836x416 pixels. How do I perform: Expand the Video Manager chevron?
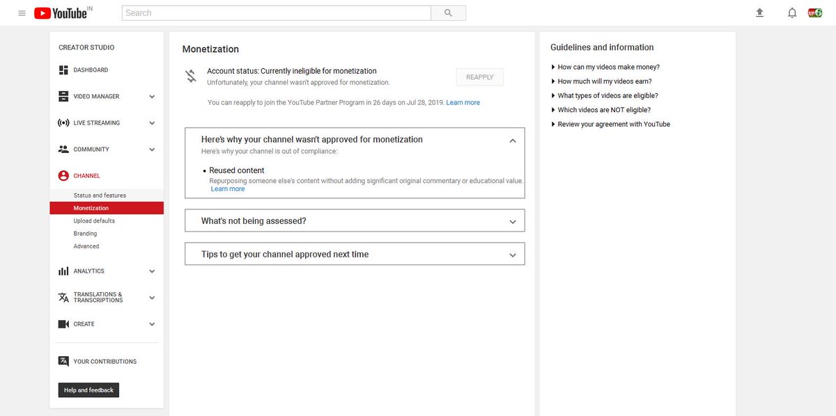[x=152, y=97]
